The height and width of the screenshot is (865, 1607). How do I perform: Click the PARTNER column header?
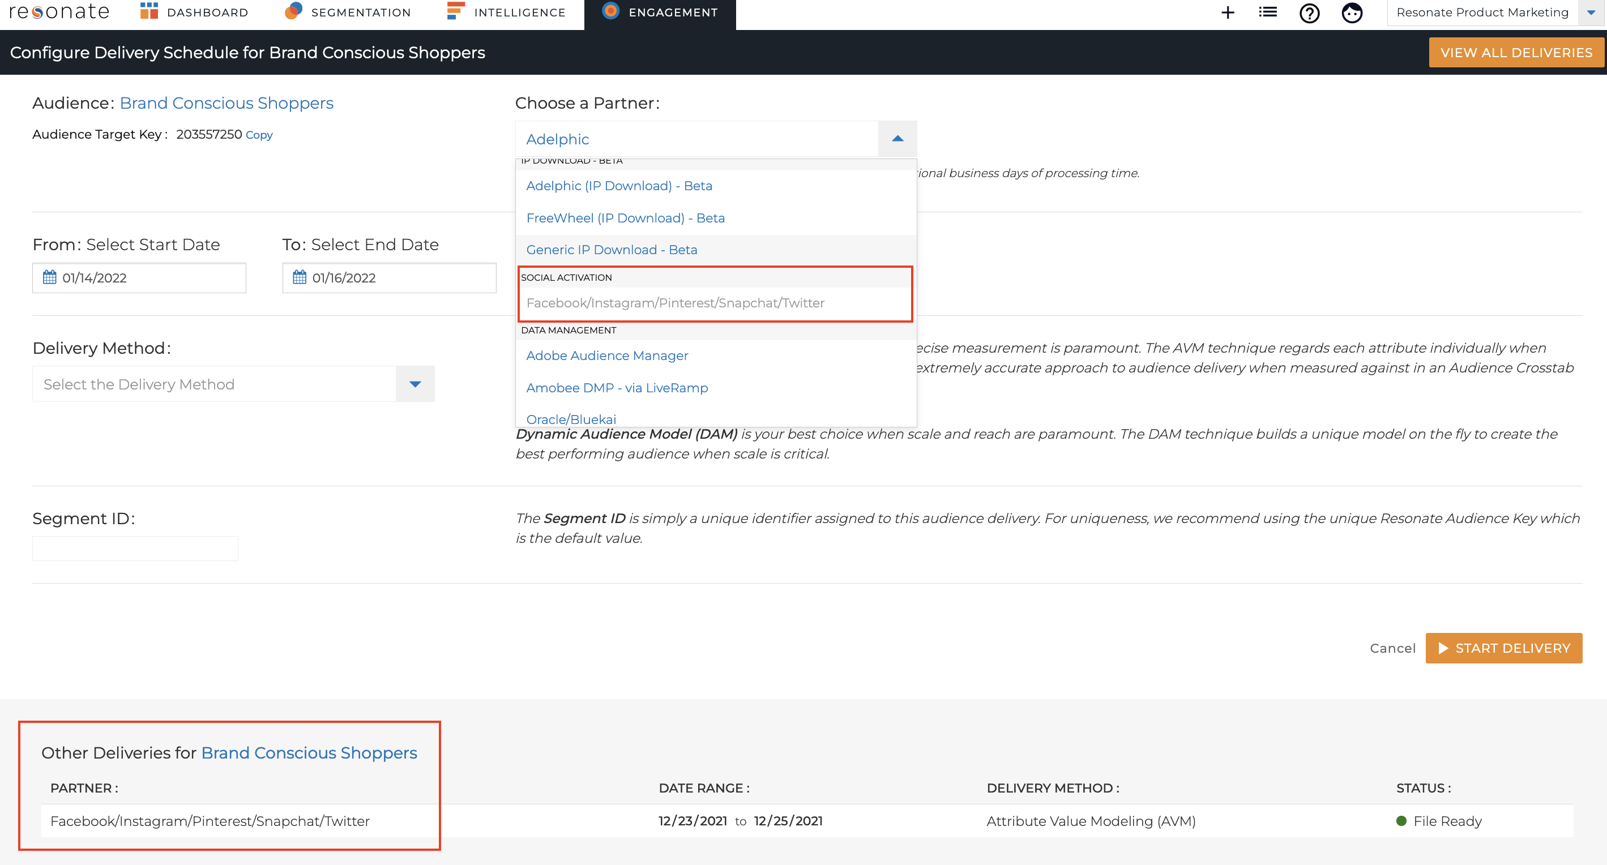click(x=84, y=787)
